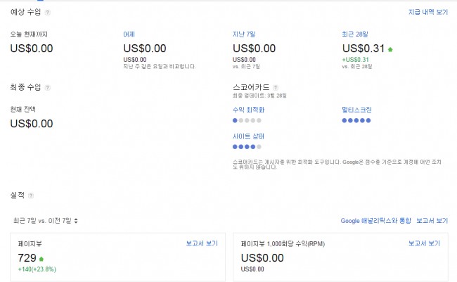Open 지급 내역 보기 link

tap(427, 13)
